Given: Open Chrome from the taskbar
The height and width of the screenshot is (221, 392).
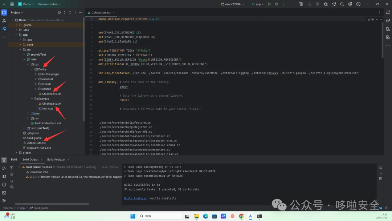Looking at the screenshot, I should pos(241,216).
